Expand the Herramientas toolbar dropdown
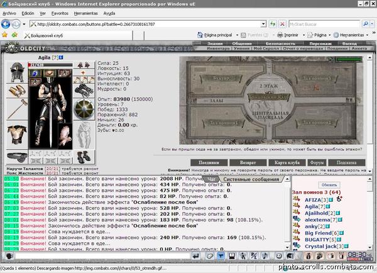Image resolution: width=377 pixels, height=273 pixels. point(367,35)
